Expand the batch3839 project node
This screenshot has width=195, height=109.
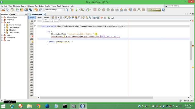pos(2,20)
